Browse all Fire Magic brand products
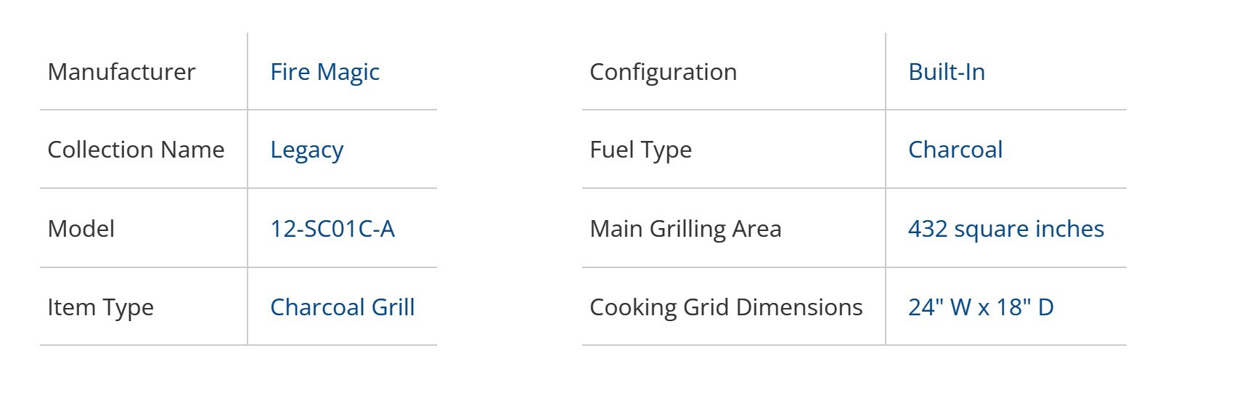The width and height of the screenshot is (1237, 401). (x=324, y=72)
